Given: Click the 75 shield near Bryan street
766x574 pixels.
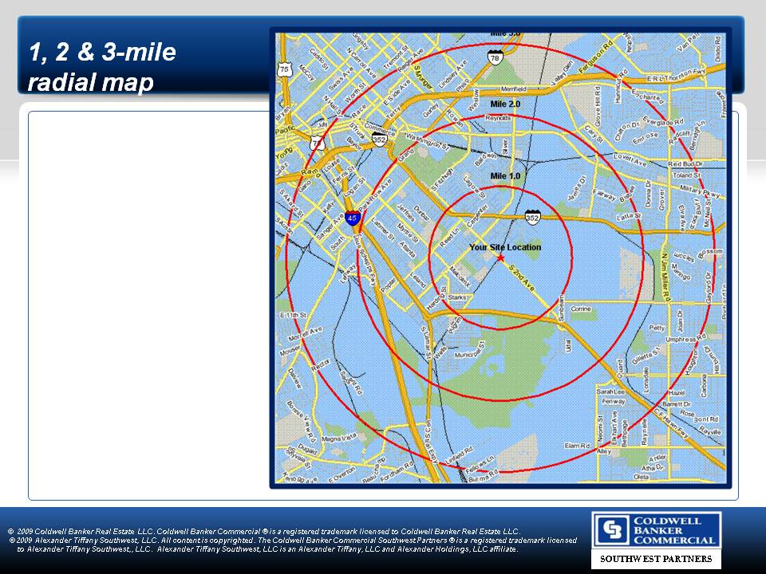Looking at the screenshot, I should click(x=318, y=143).
